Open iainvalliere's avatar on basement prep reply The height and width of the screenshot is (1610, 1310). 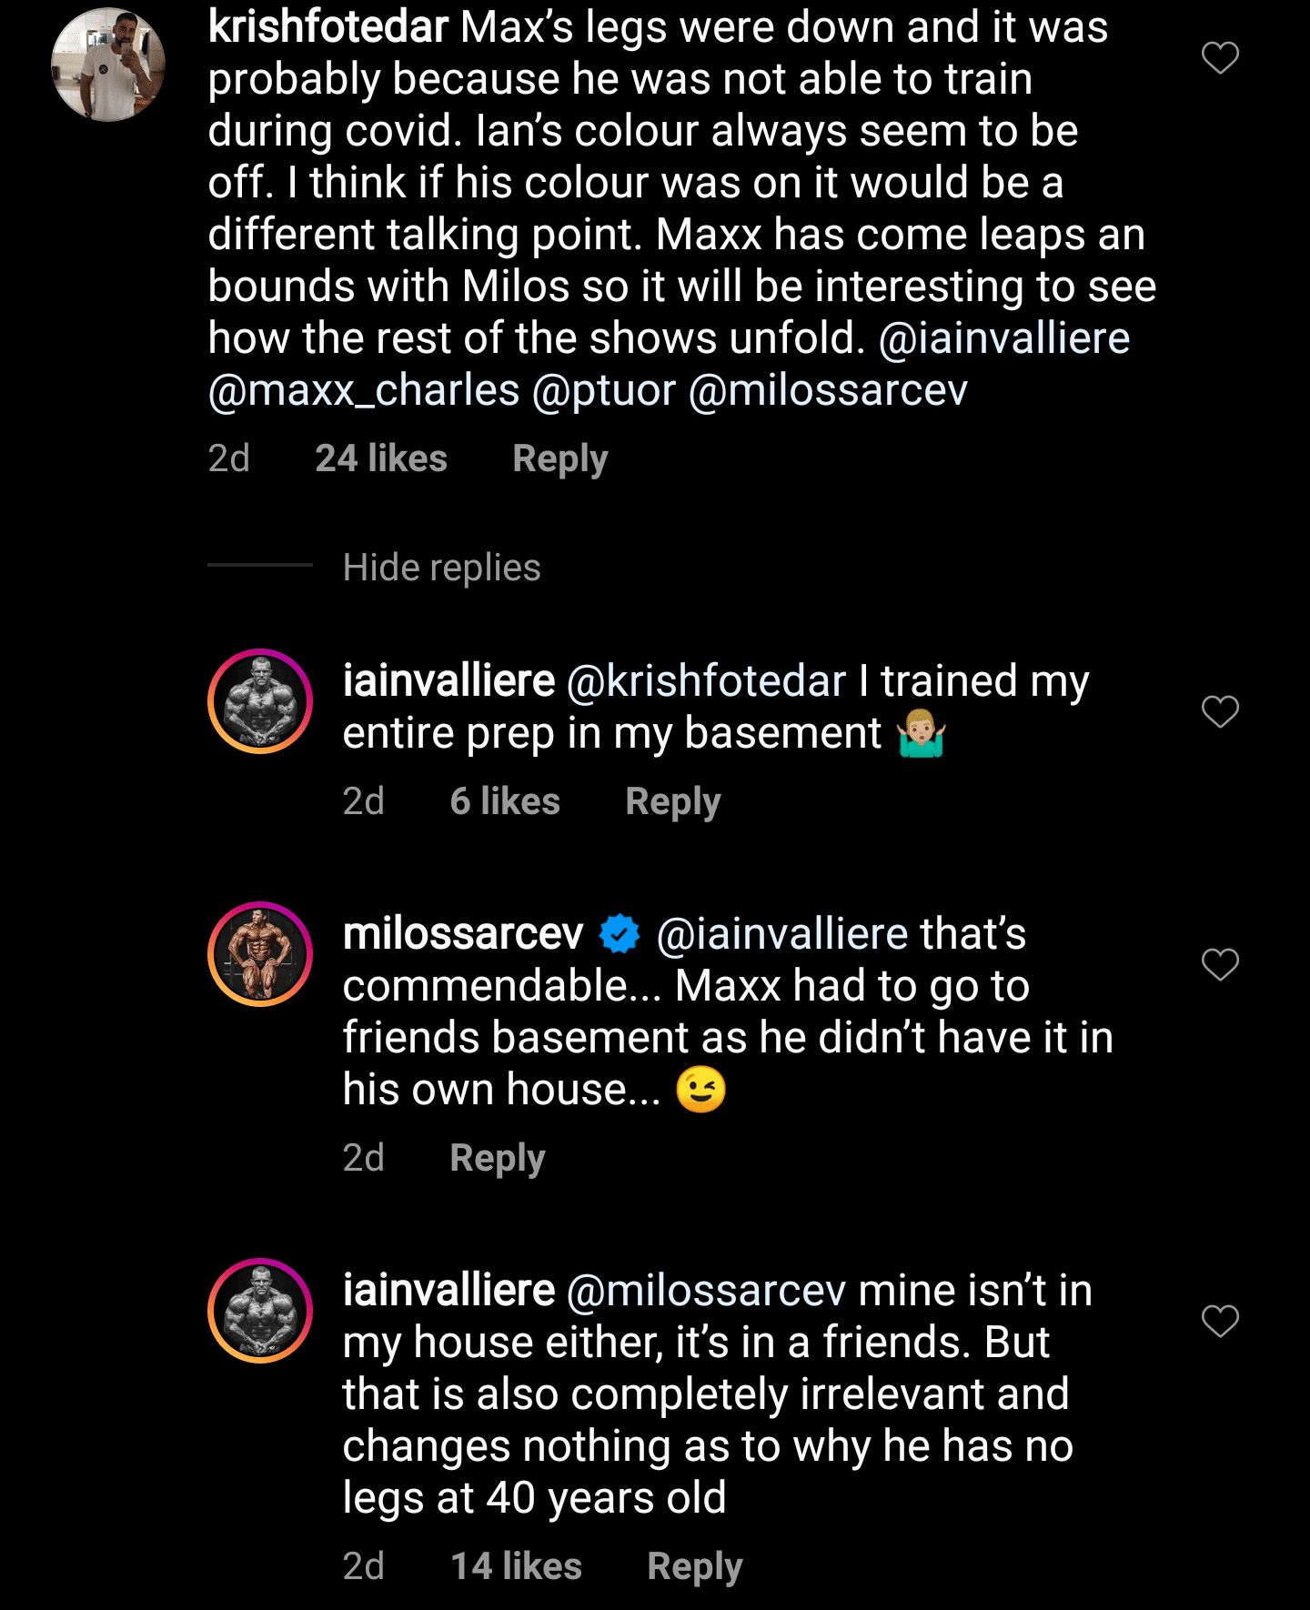pyautogui.click(x=260, y=701)
